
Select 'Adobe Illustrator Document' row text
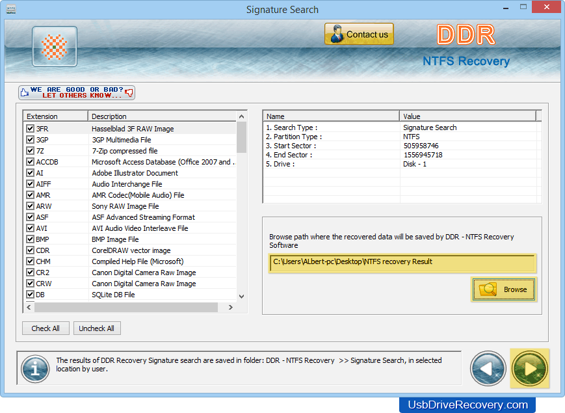[135, 173]
